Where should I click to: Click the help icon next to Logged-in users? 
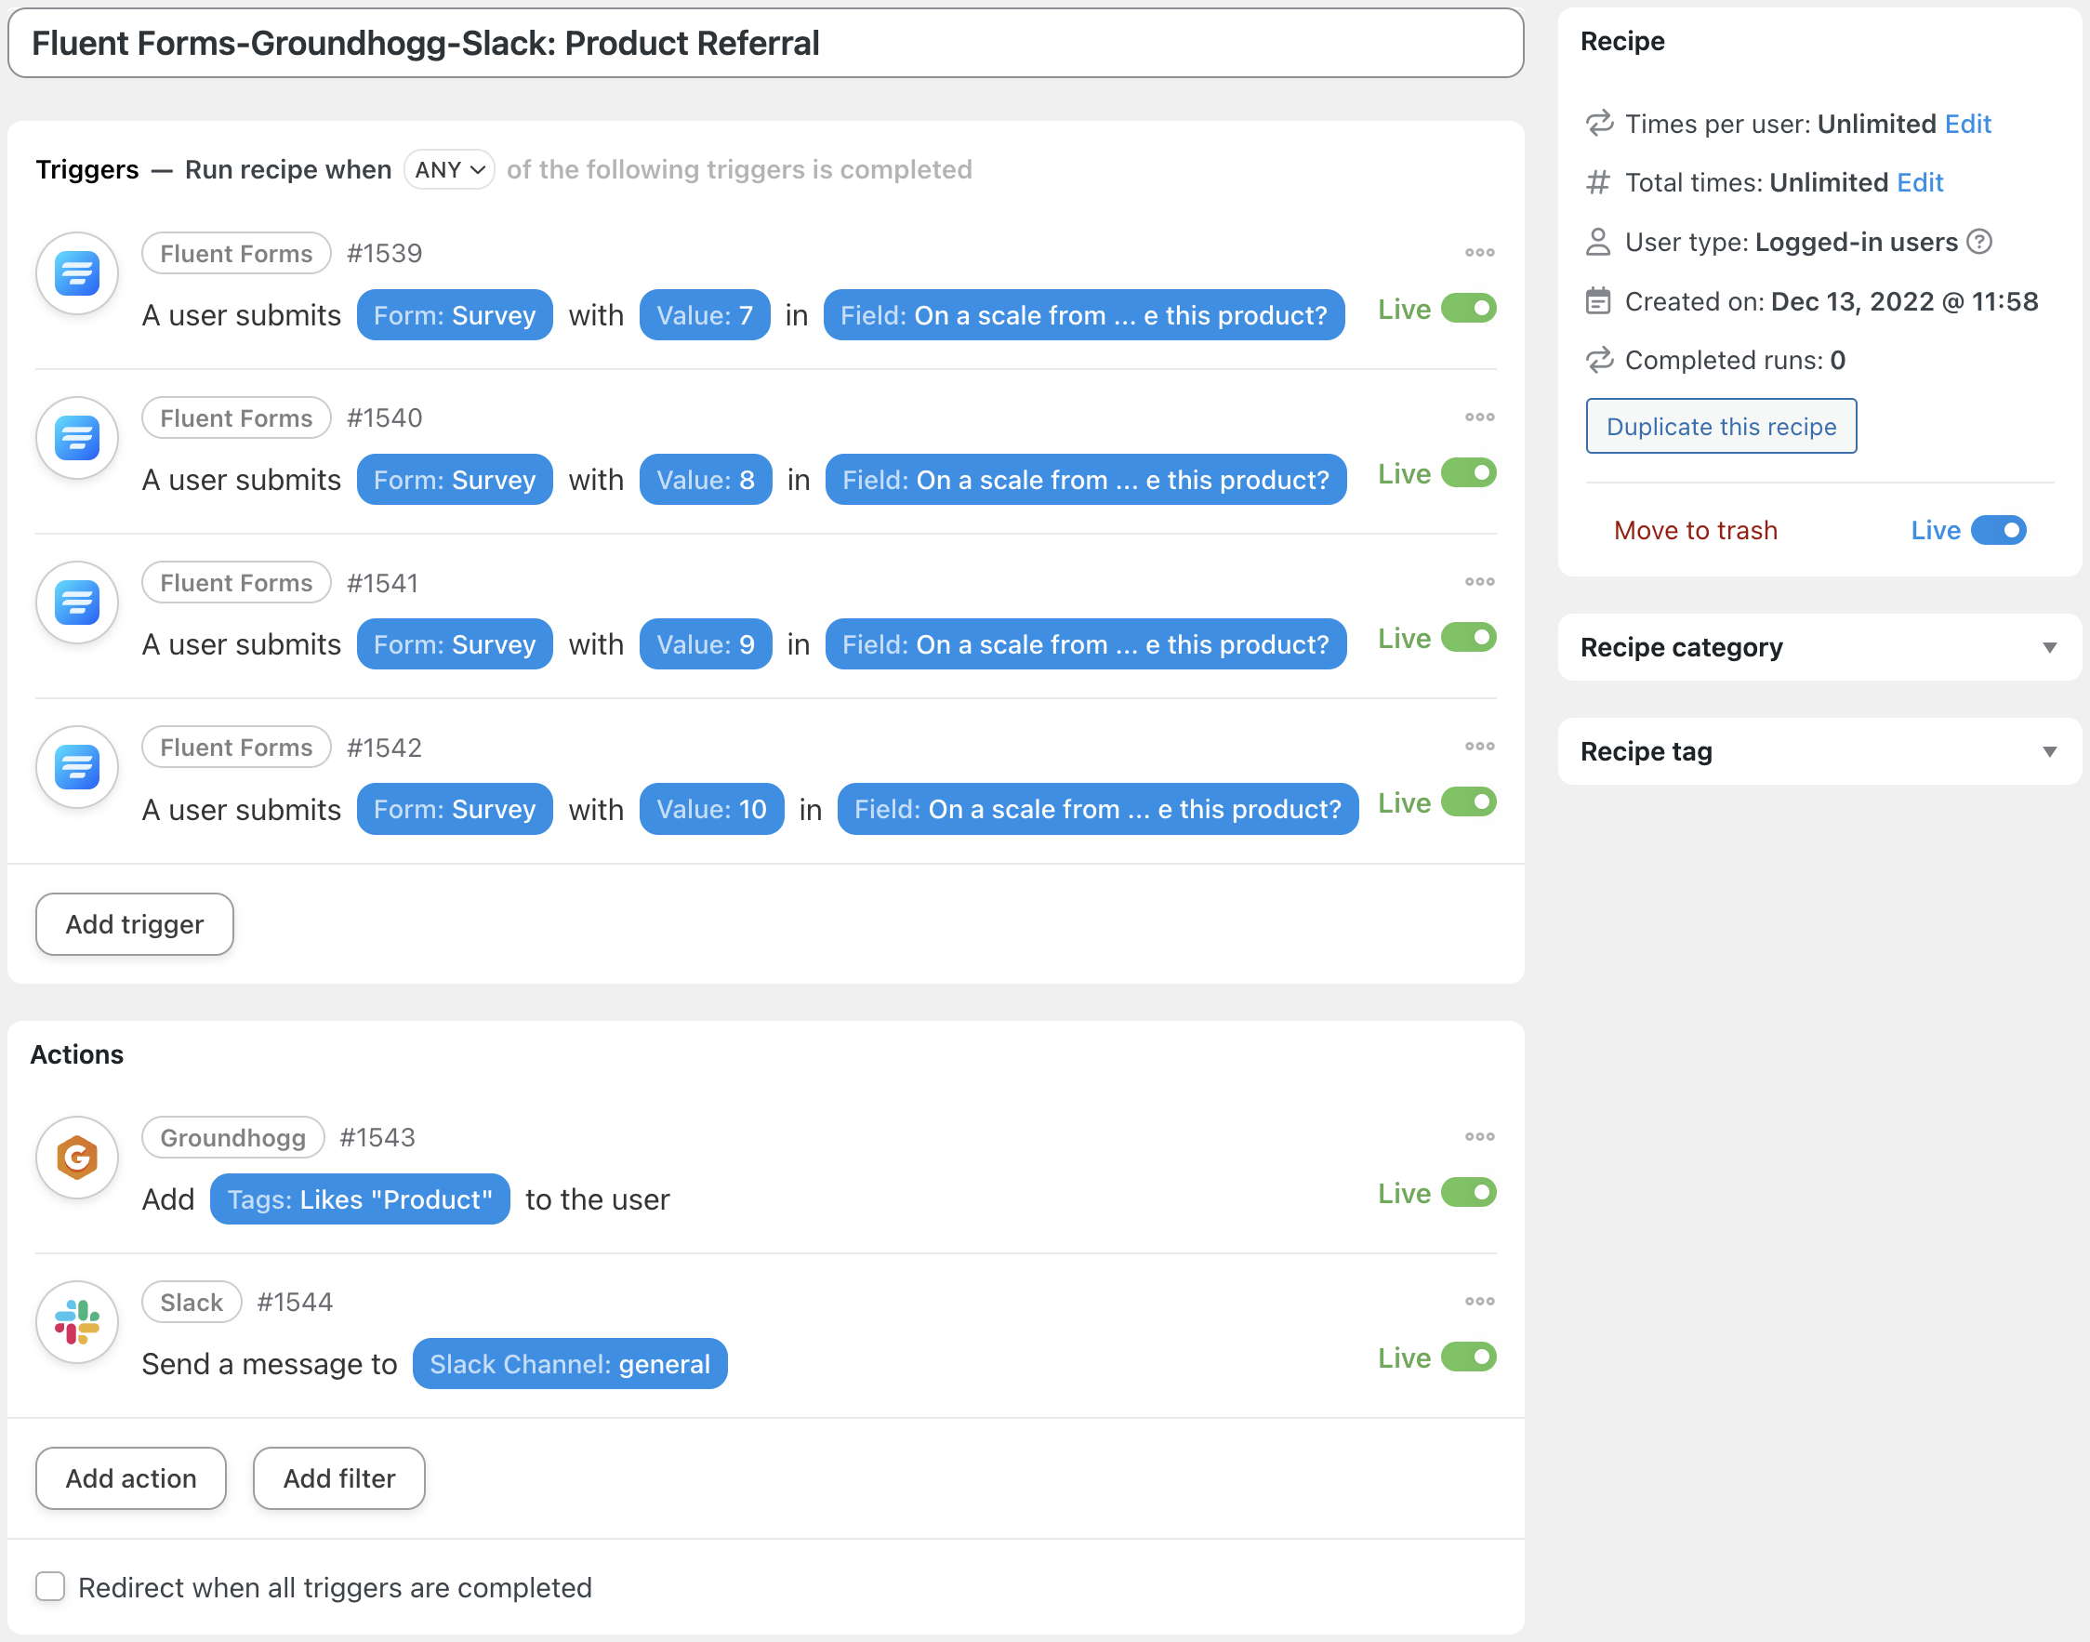[1979, 242]
